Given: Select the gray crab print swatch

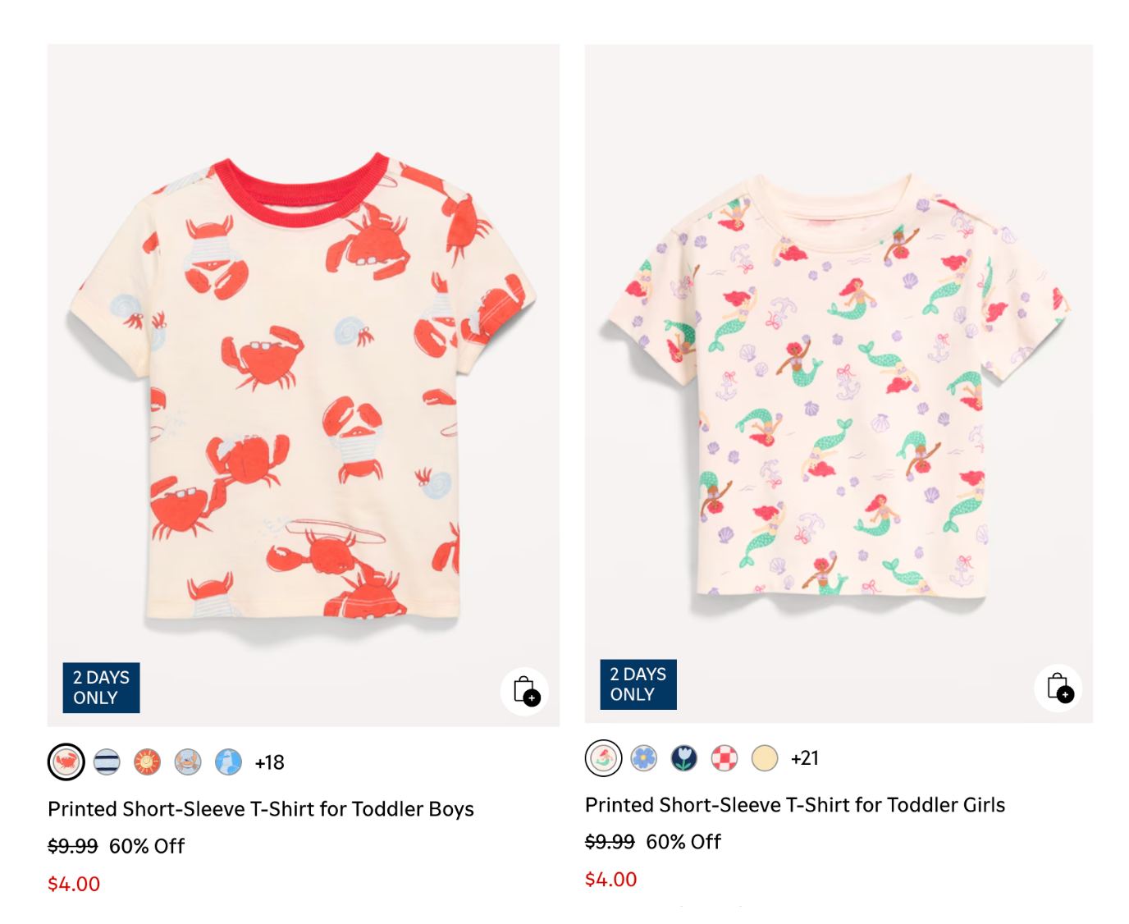Looking at the screenshot, I should click(188, 762).
